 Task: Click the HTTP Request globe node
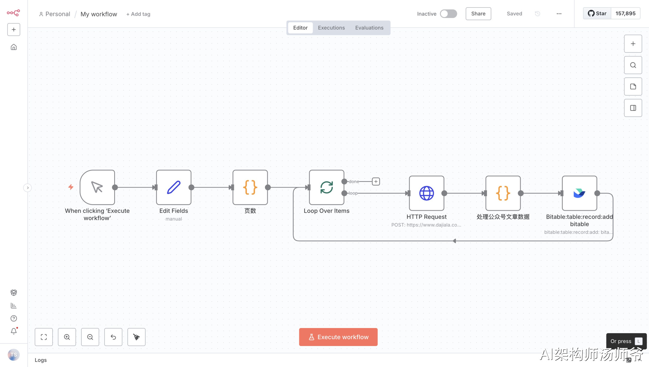click(426, 193)
